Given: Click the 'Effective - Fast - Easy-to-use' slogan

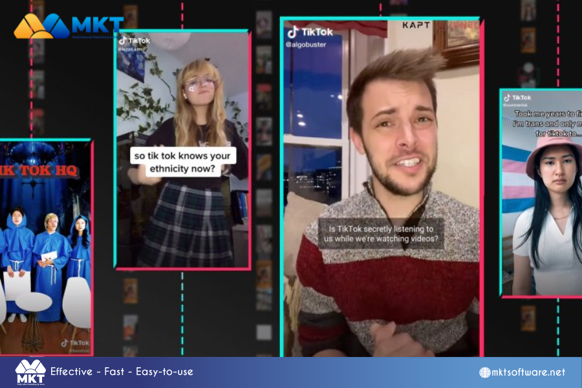Looking at the screenshot, I should pos(122,372).
